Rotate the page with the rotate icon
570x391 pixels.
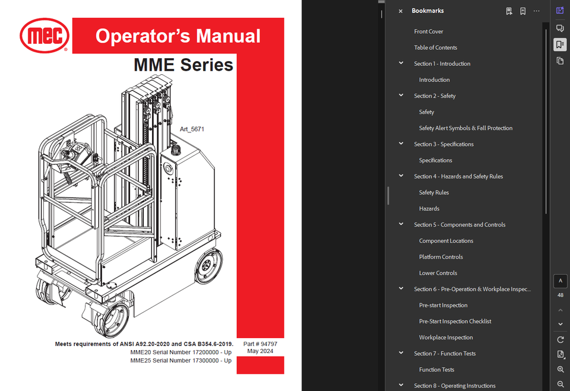pyautogui.click(x=560, y=339)
